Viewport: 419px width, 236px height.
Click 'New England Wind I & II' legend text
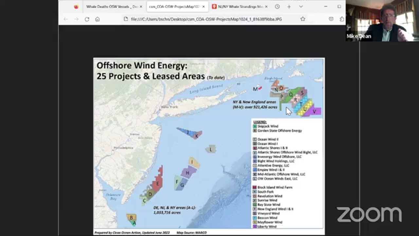[x=275, y=209]
